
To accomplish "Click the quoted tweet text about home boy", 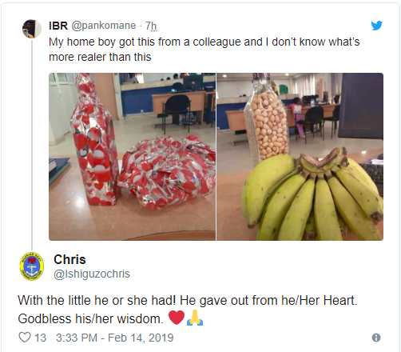I will [204, 50].
